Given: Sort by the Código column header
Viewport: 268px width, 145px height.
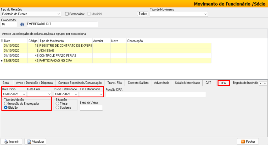Looking at the screenshot, I should point(33,41).
